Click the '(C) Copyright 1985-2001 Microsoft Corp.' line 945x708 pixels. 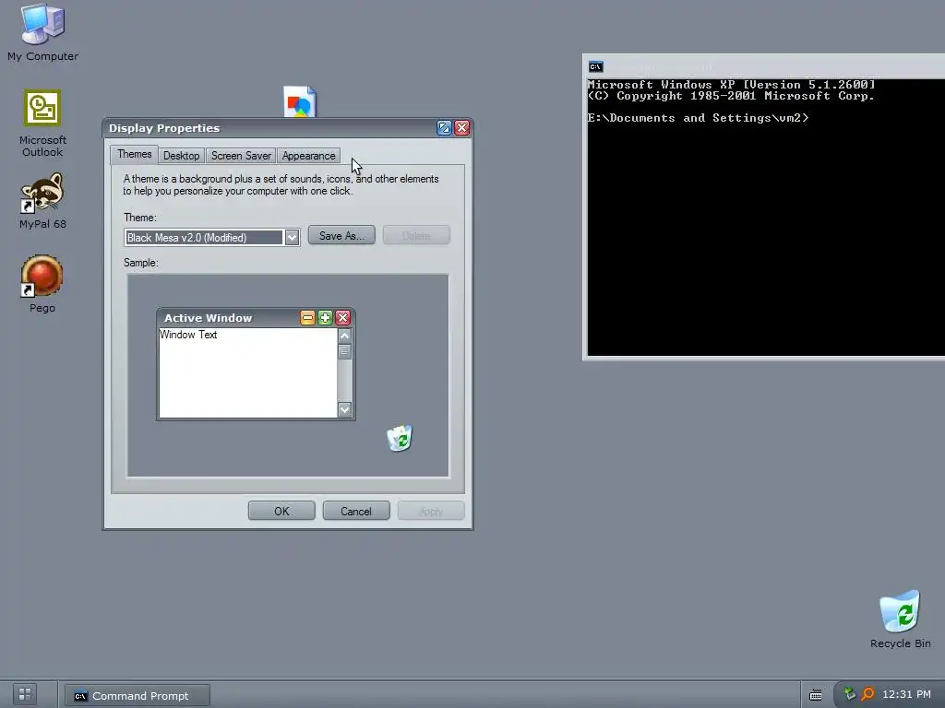pyautogui.click(x=731, y=96)
